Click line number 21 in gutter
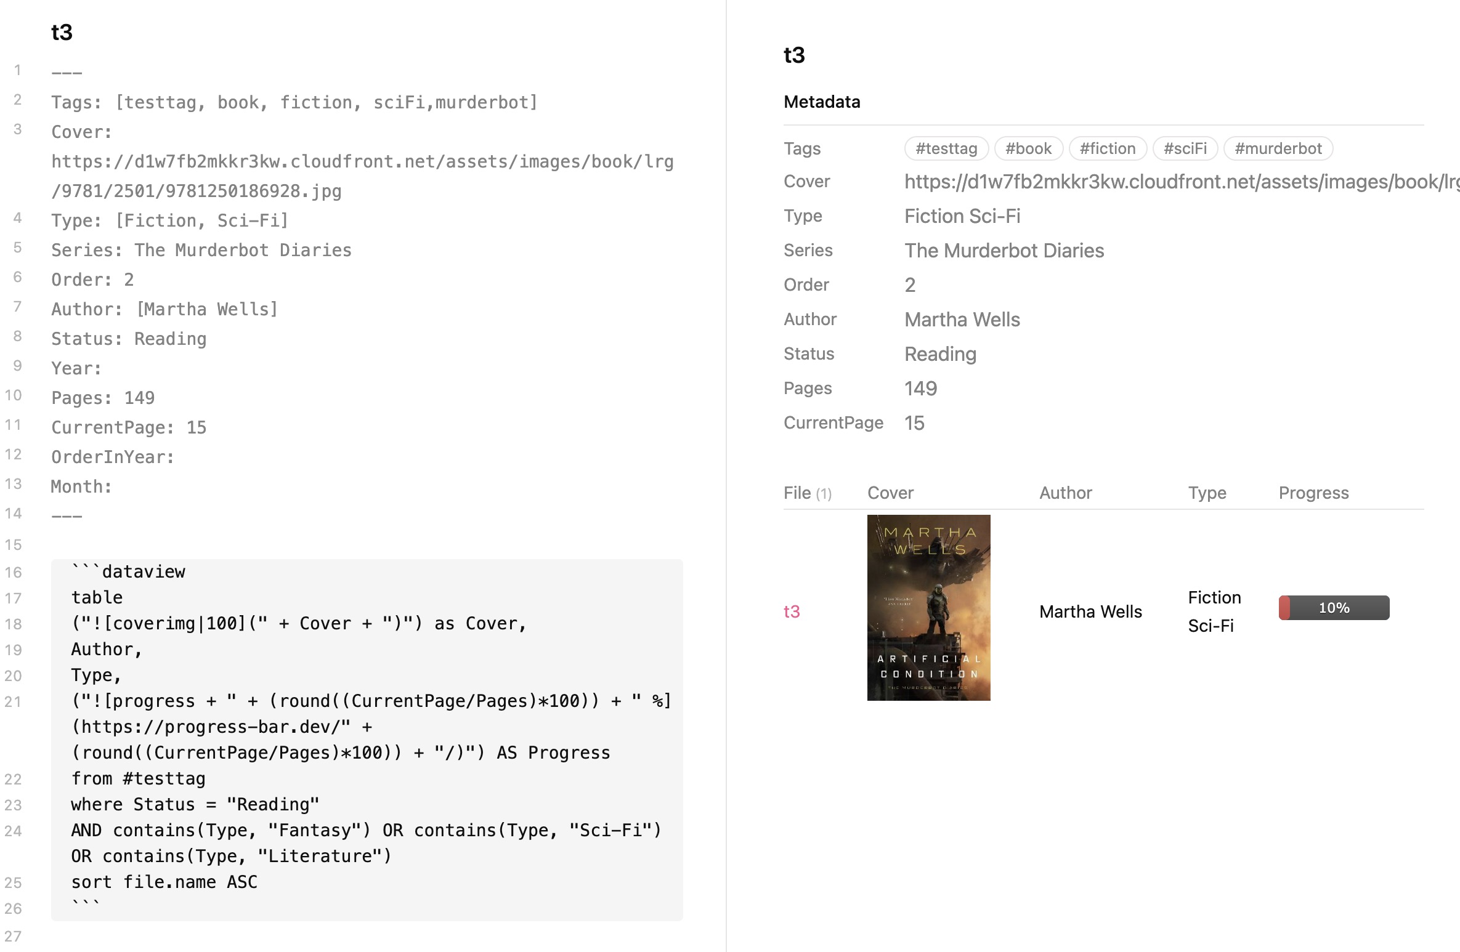The image size is (1460, 952). point(13,701)
